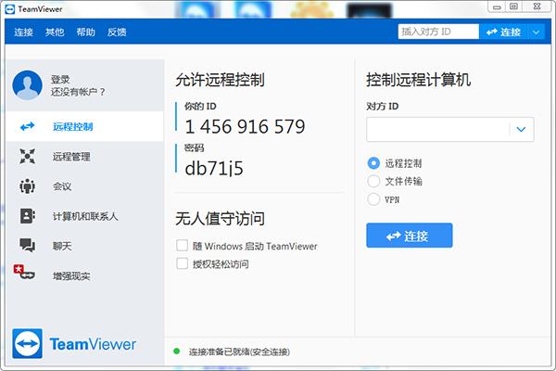Click the large blue 连接 button
This screenshot has height=371, width=556.
coord(410,236)
